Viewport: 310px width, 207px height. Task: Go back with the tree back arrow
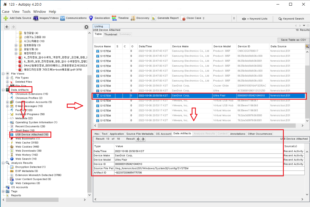7,27
